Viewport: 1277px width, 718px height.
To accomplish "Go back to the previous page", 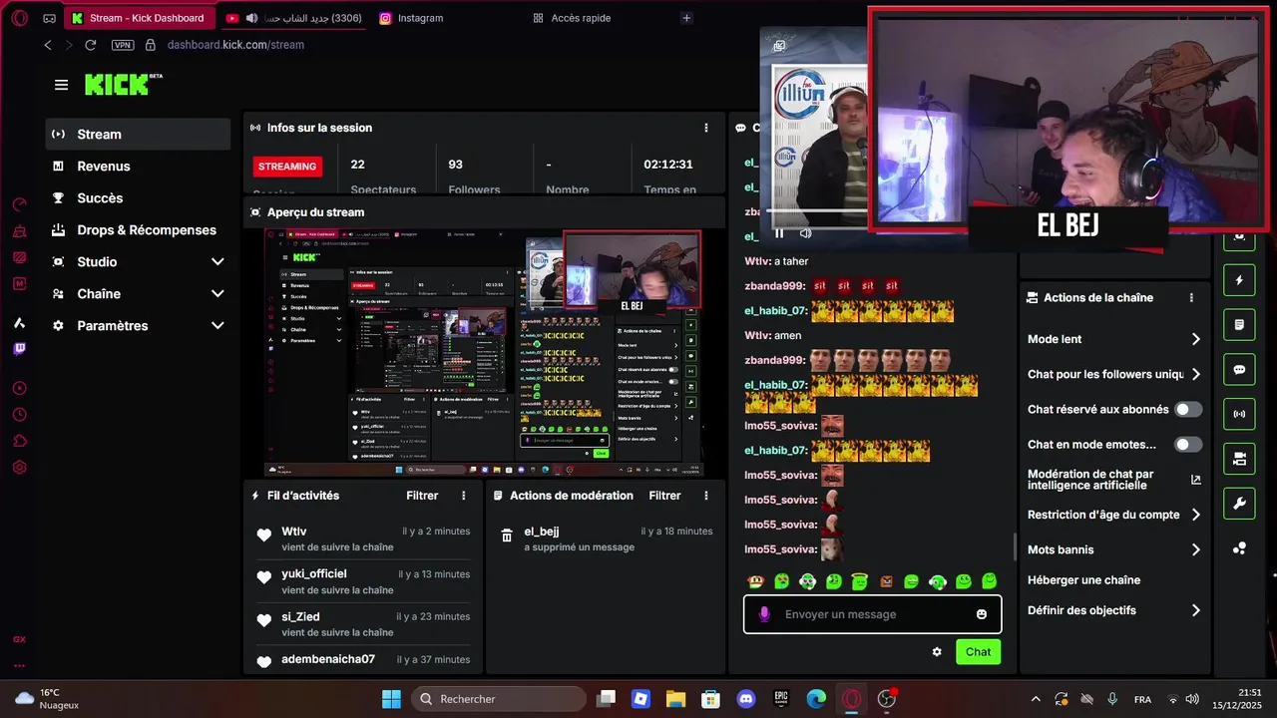I will 48,45.
